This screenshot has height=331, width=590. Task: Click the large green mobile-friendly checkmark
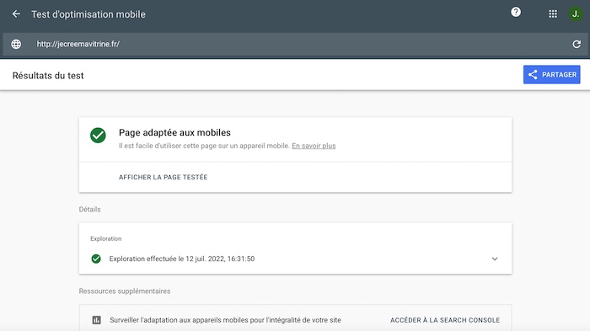pyautogui.click(x=98, y=136)
